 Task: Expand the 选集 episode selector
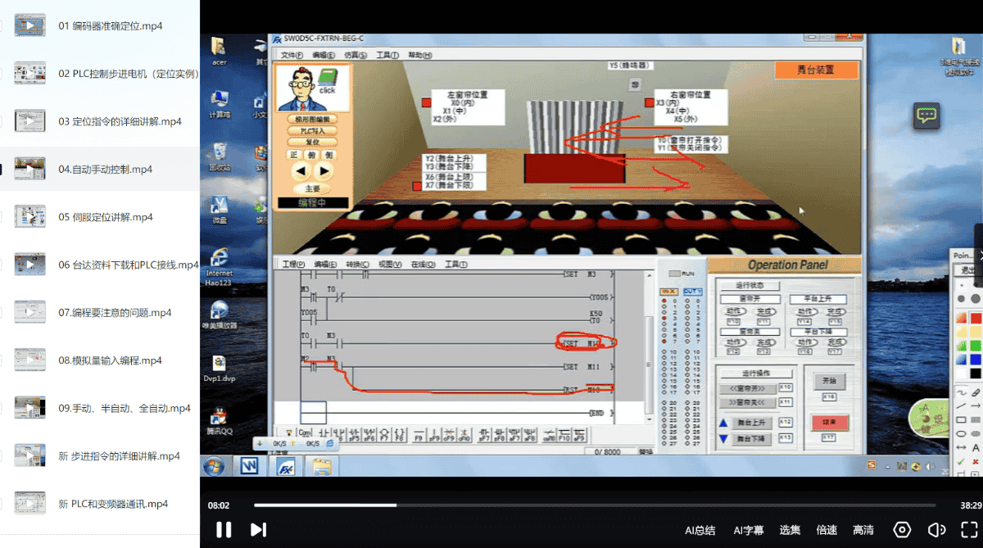point(790,530)
